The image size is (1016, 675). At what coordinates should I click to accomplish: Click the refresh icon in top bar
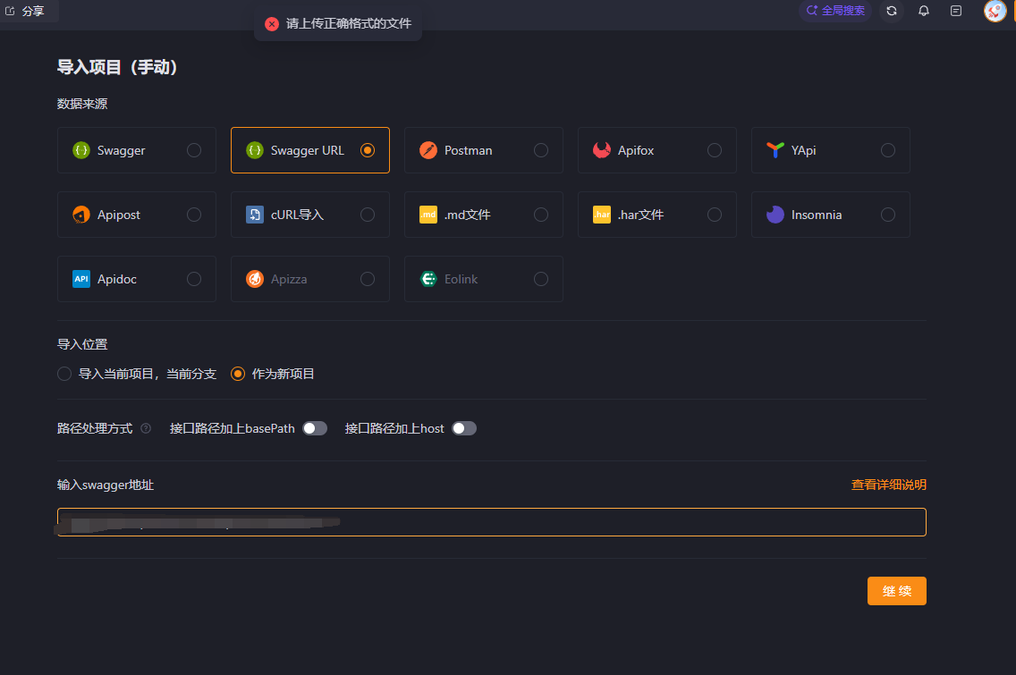click(x=892, y=11)
